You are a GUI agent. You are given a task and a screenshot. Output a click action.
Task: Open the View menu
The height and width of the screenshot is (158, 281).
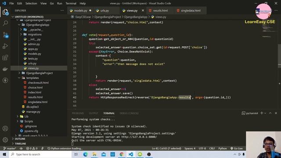coord(43,4)
